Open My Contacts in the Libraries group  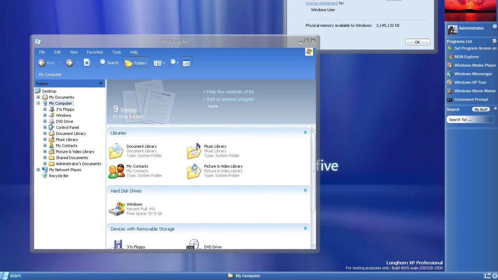(117, 171)
